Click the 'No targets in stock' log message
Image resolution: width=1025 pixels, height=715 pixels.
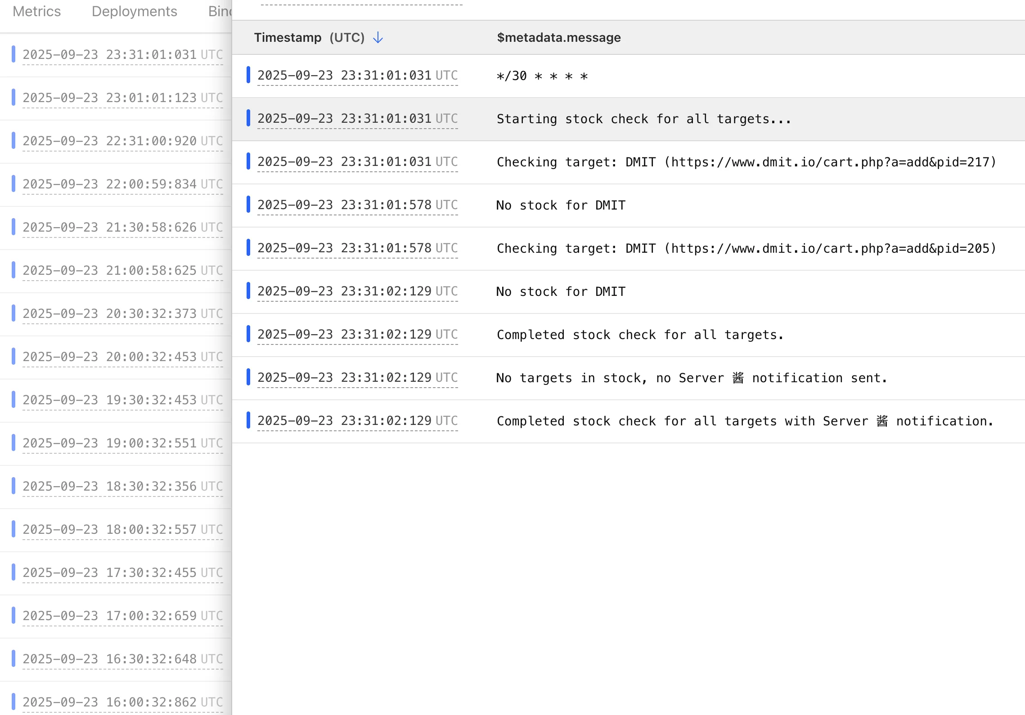click(x=691, y=378)
